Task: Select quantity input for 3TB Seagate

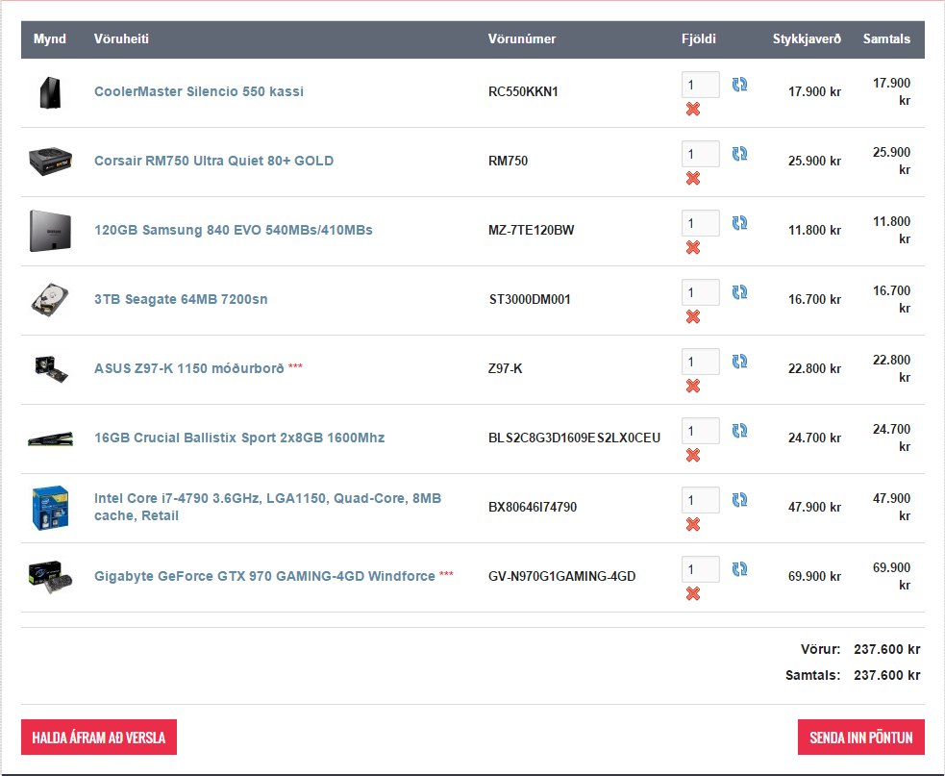Action: coord(700,292)
